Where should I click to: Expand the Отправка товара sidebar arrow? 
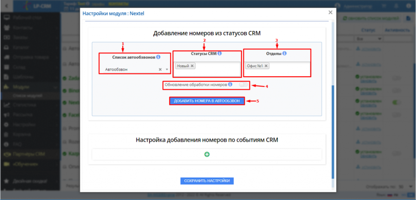(56, 57)
